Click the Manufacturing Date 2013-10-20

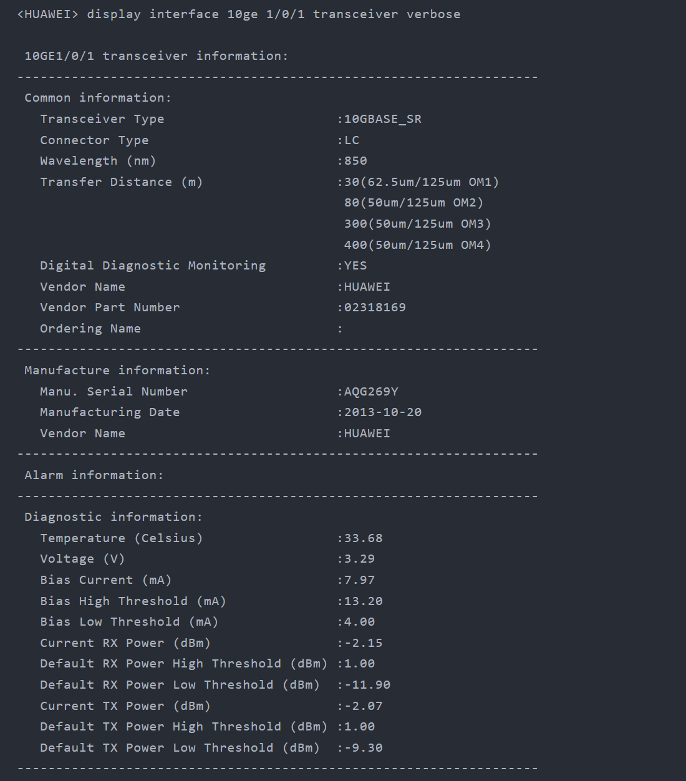point(382,412)
